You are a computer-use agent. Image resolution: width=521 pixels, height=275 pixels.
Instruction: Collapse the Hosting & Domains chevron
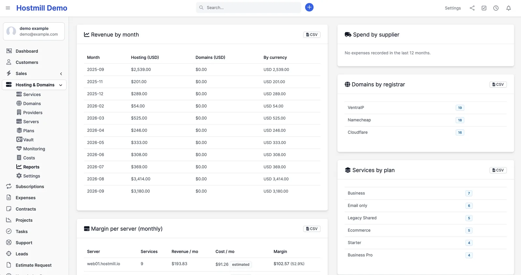(61, 85)
